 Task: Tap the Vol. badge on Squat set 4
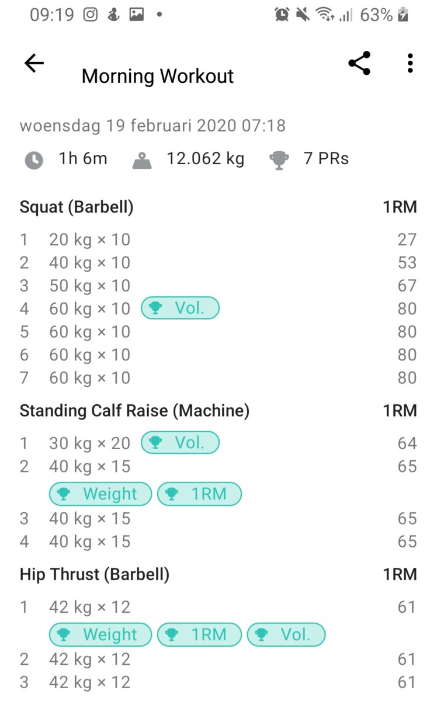180,308
